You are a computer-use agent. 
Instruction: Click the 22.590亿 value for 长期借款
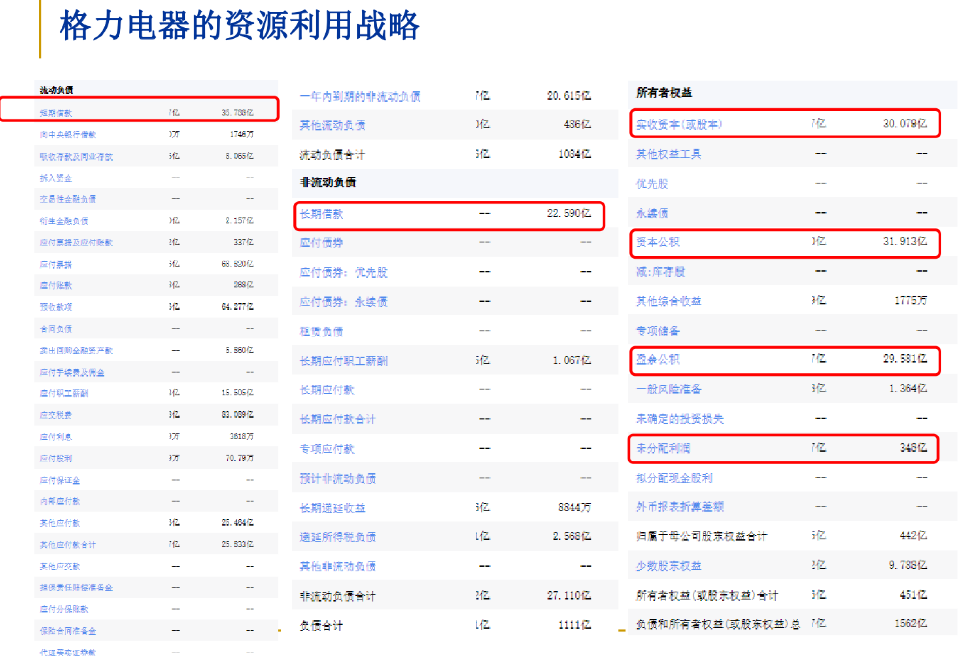569,213
